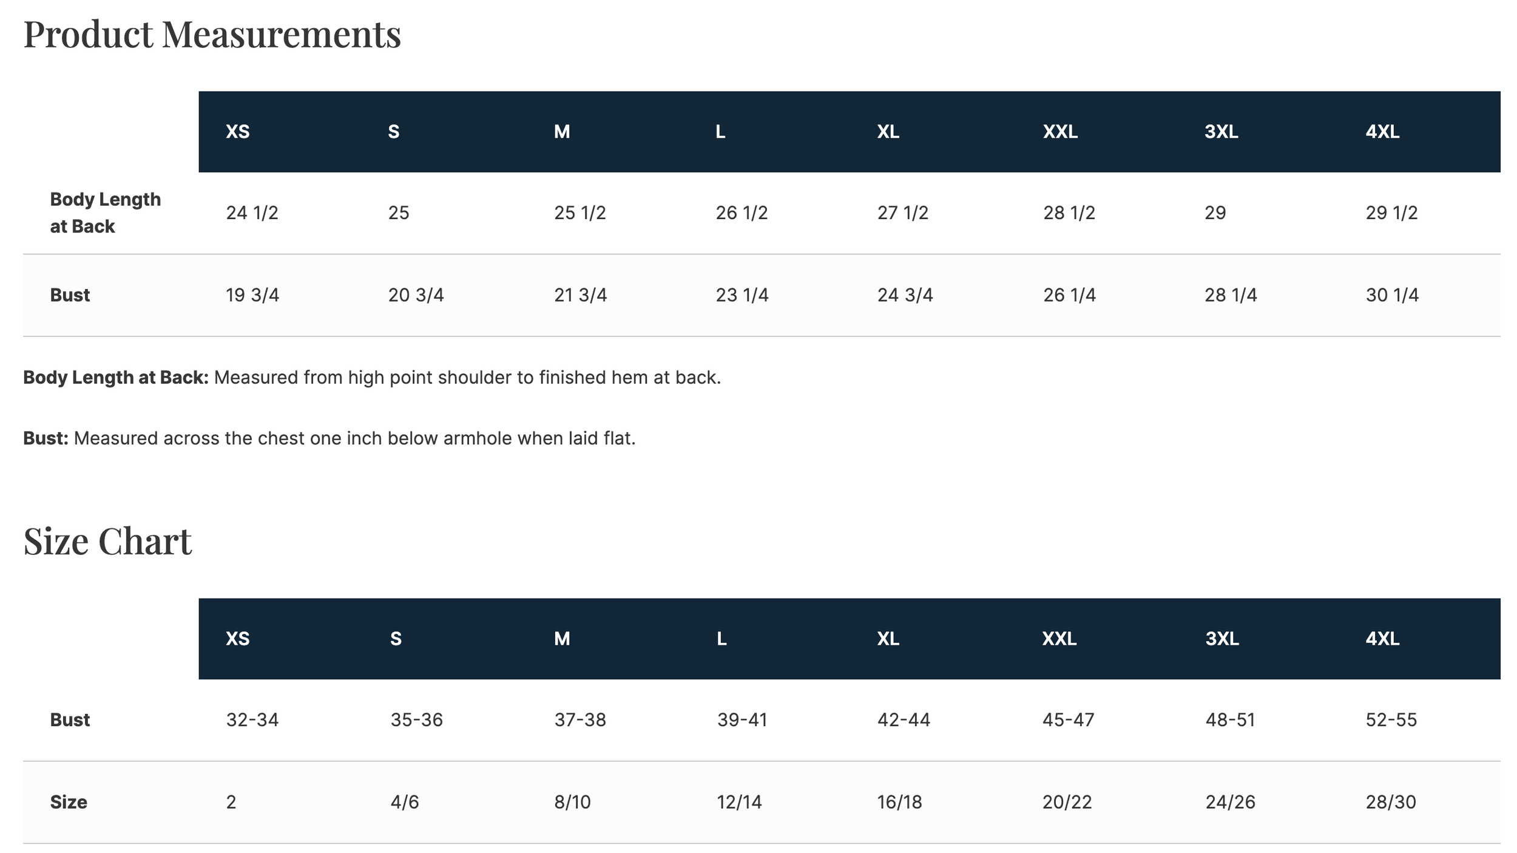The width and height of the screenshot is (1517, 853).
Task: Click the 52-55 bust range cell
Action: click(1391, 720)
